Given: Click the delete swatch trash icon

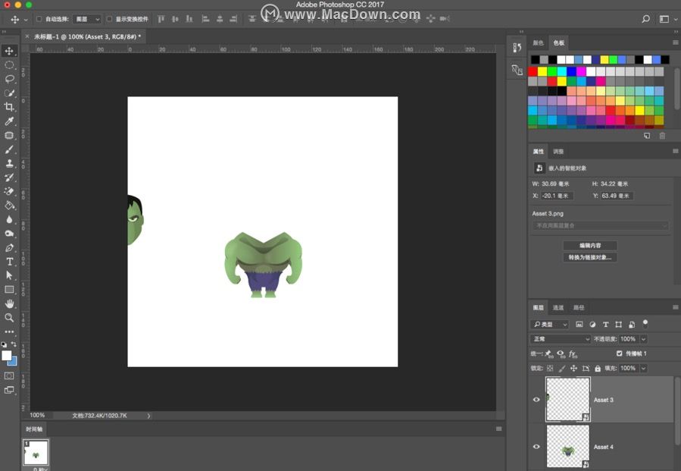Looking at the screenshot, I should pyautogui.click(x=662, y=136).
